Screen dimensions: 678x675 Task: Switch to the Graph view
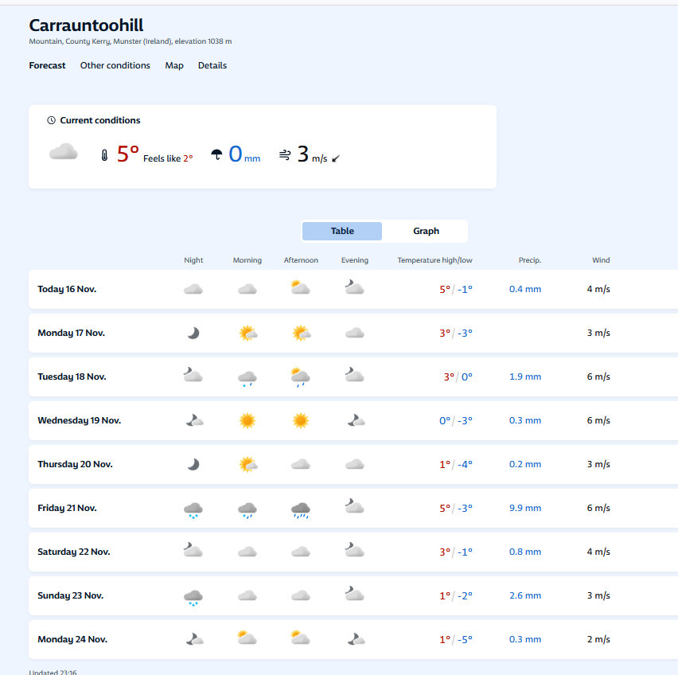(x=426, y=231)
